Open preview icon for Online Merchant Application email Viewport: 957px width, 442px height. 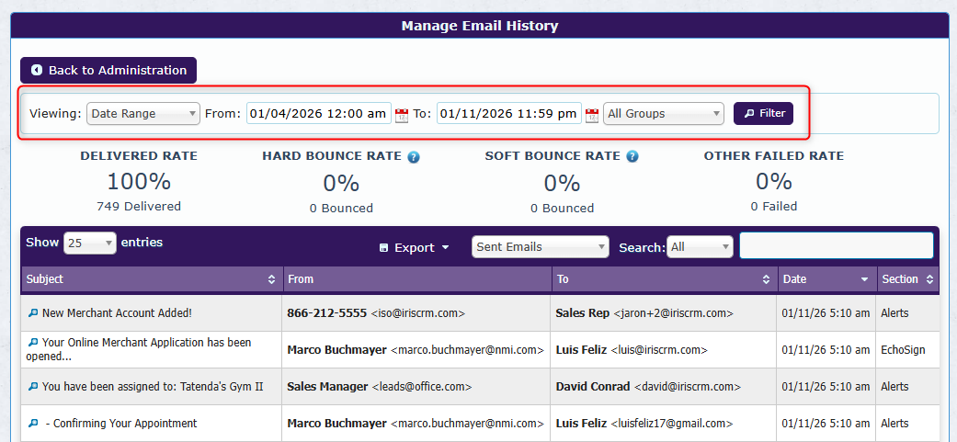click(33, 343)
